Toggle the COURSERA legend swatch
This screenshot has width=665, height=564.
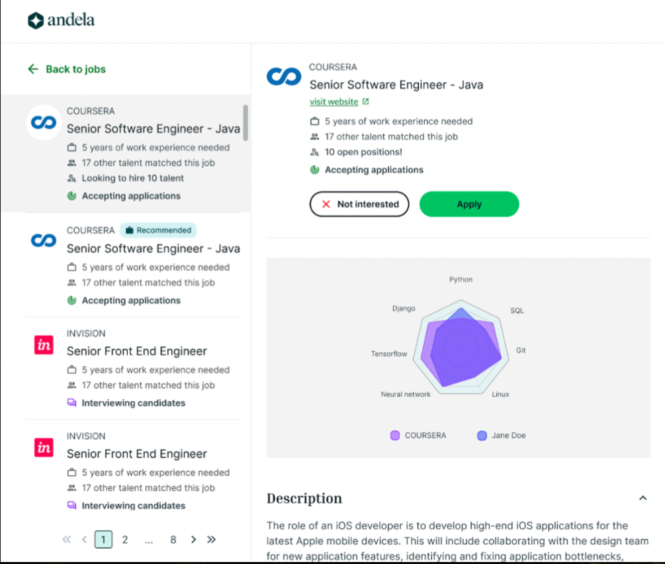point(395,436)
